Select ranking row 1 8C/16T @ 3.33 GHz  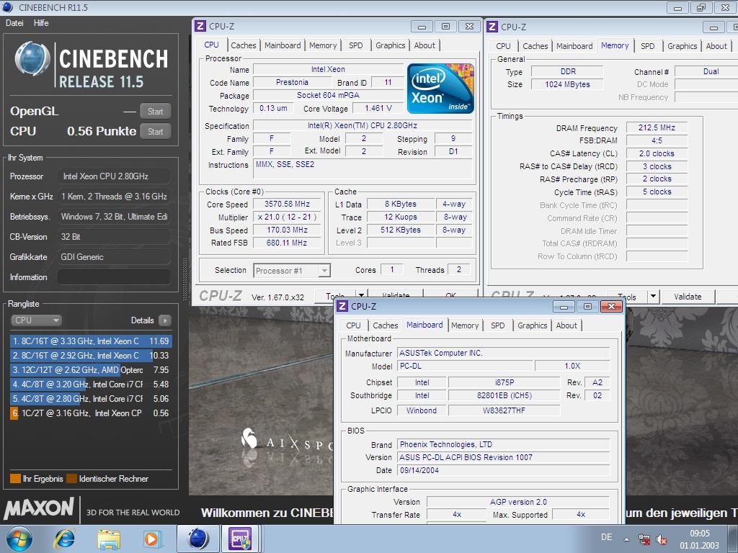tap(90, 341)
